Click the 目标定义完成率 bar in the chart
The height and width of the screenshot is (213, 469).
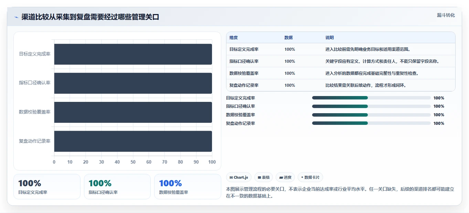pos(133,54)
